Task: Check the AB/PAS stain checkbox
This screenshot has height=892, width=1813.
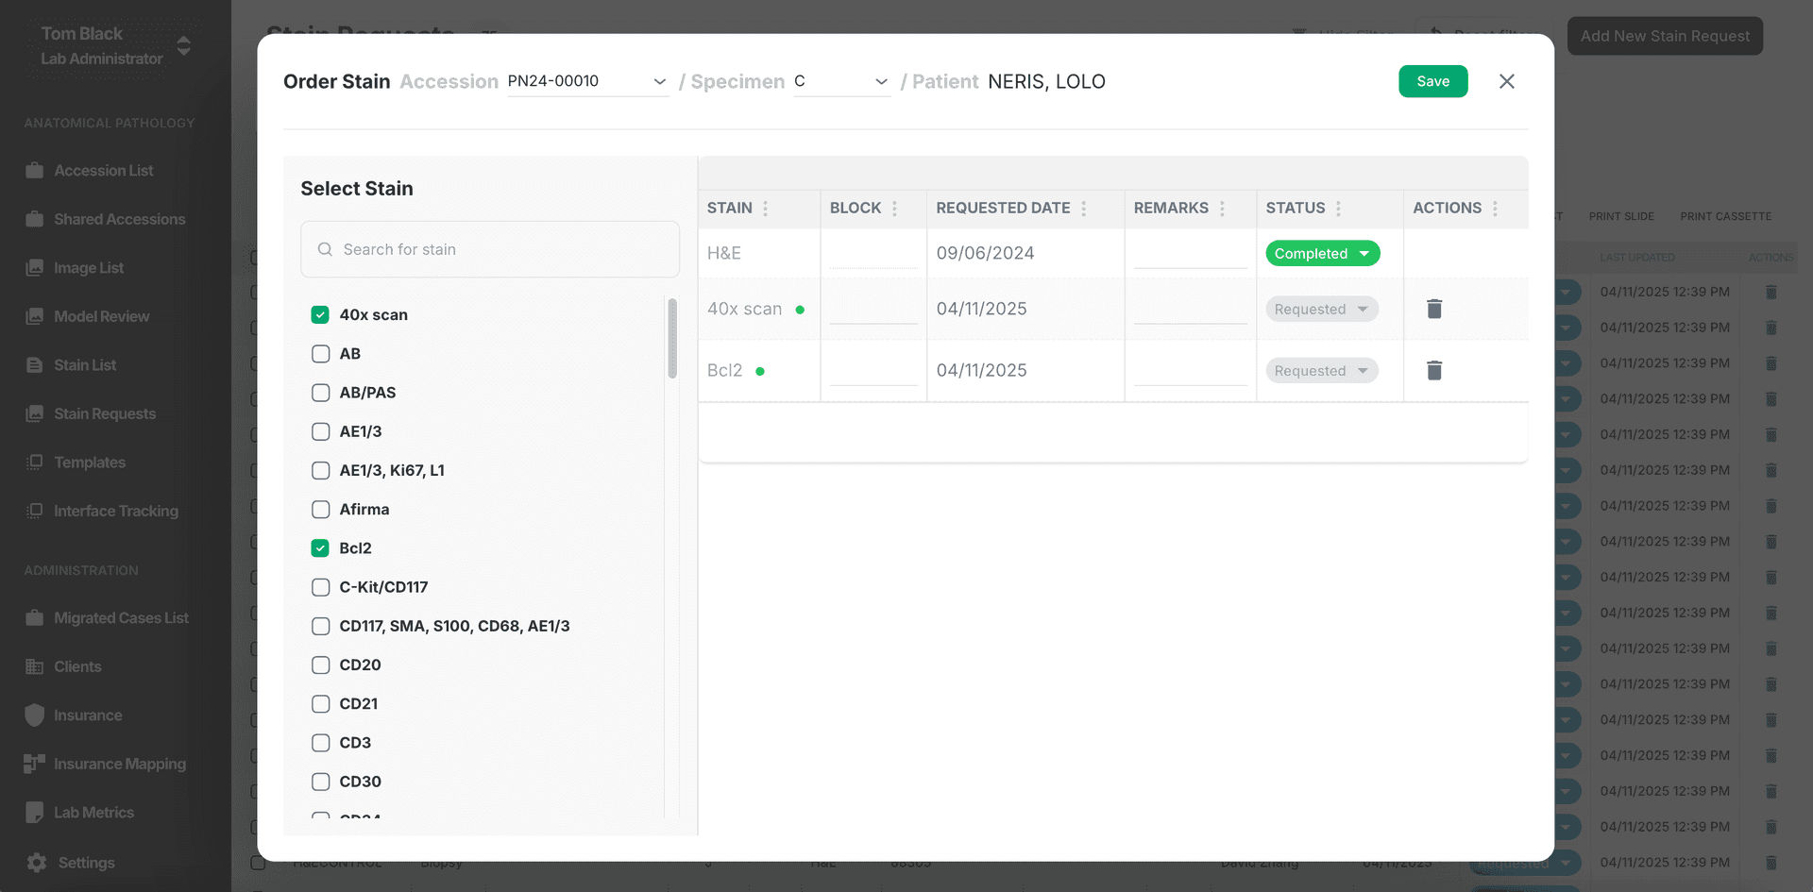Action: click(320, 393)
